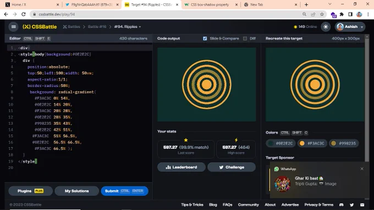
Task: Open the FAQs footer link
Action: [227, 205]
